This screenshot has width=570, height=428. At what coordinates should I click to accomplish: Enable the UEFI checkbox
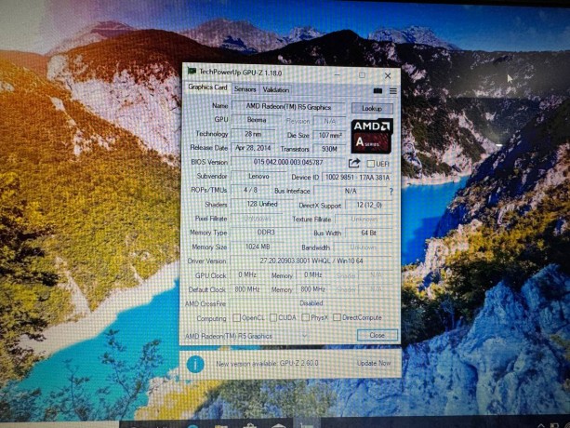point(370,164)
